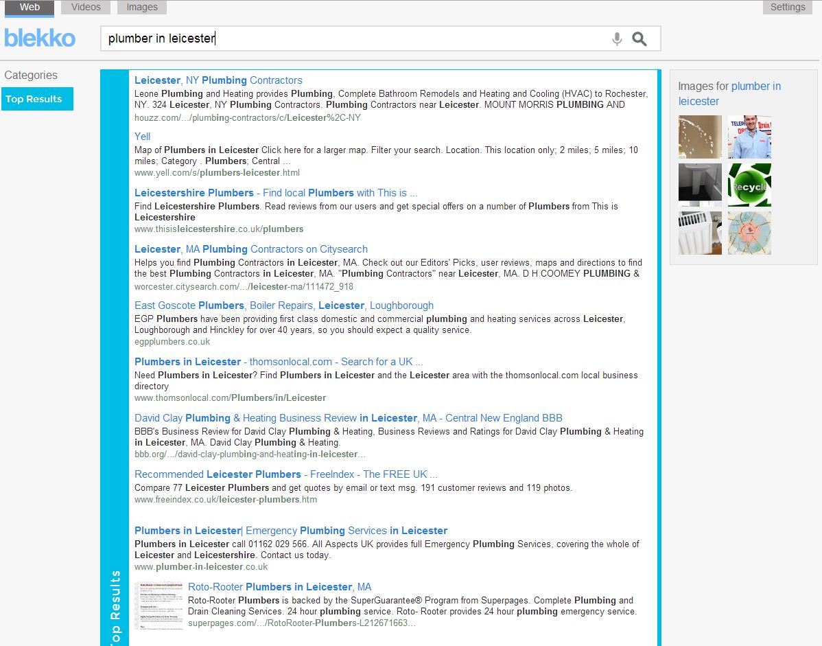Click the blekko logo

[x=40, y=38]
